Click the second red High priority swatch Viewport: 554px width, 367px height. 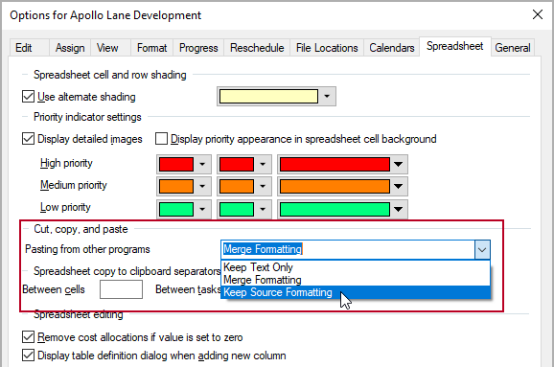(237, 164)
